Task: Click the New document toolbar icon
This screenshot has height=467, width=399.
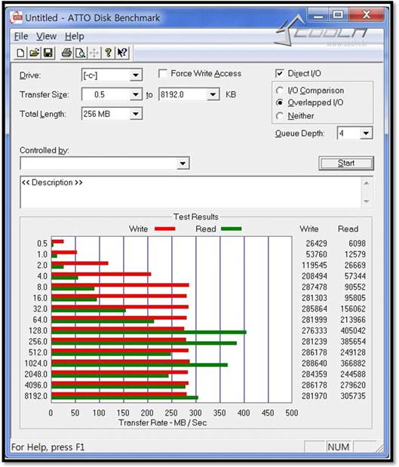Action: [20, 53]
